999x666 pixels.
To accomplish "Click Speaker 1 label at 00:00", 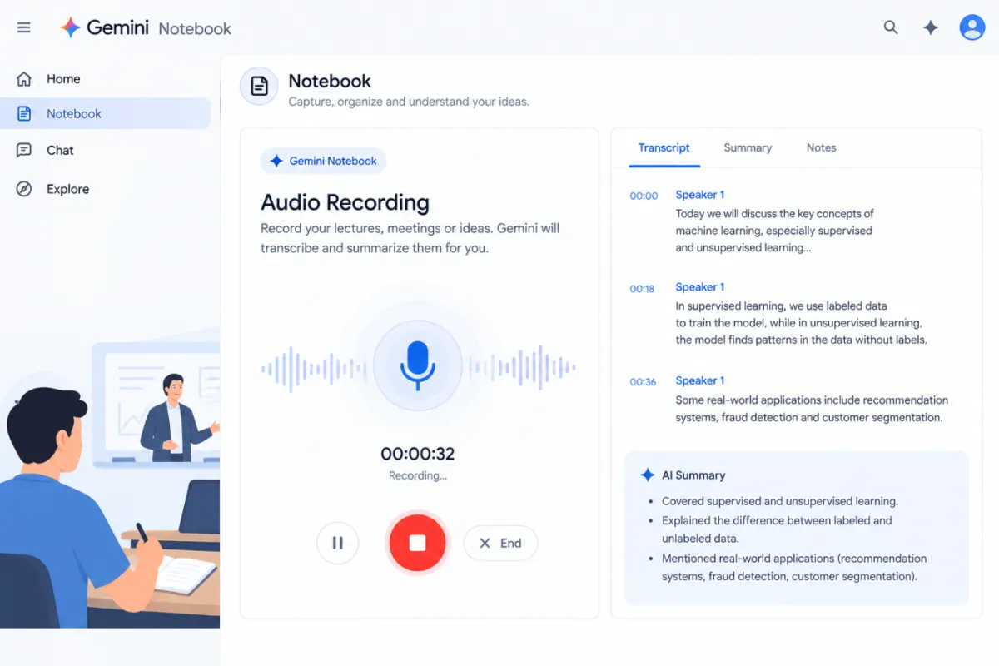I will point(700,195).
